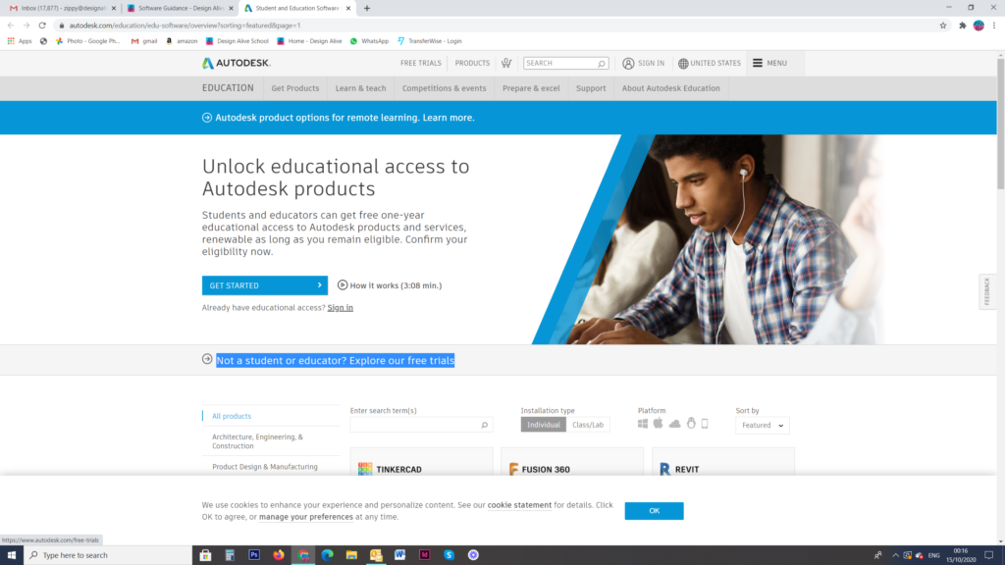Open a new browser tab

[x=367, y=8]
